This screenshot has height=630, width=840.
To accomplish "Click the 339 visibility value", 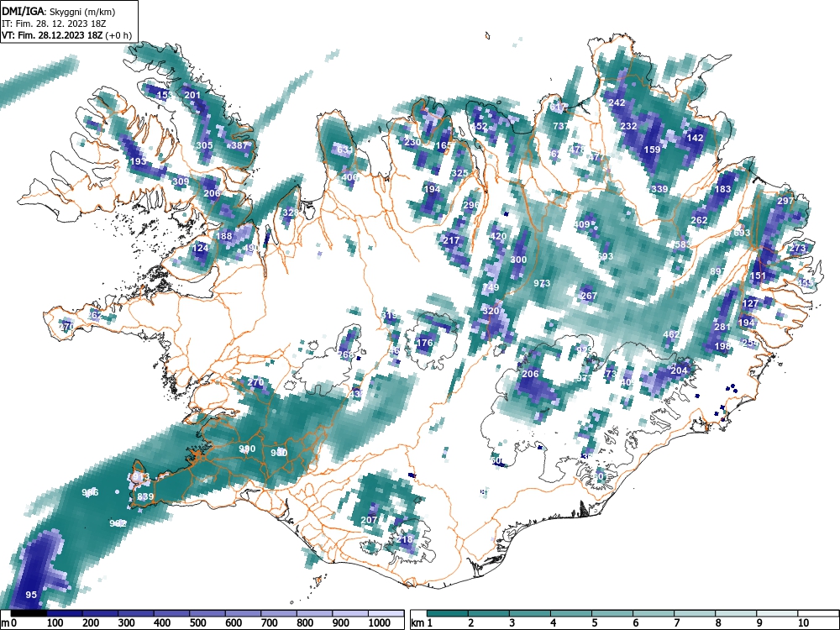I will 659,189.
